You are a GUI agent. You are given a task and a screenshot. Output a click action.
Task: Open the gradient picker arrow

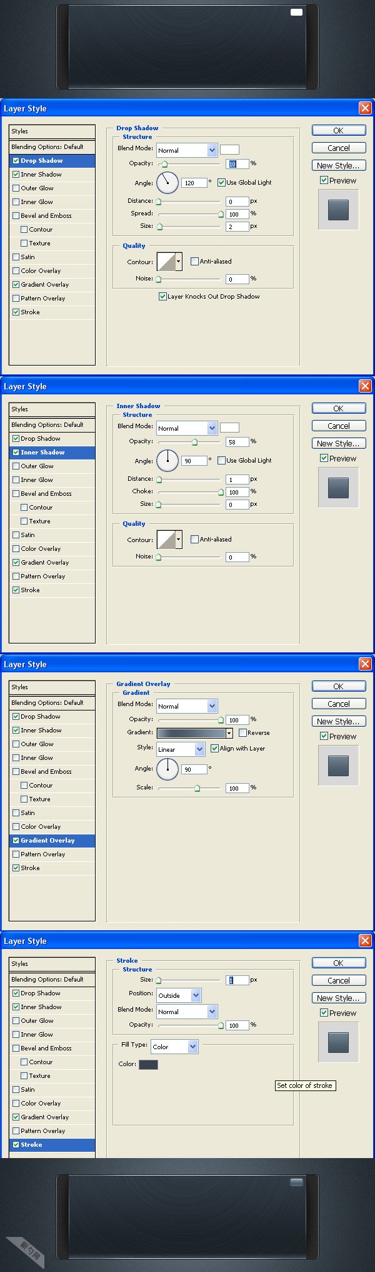229,733
